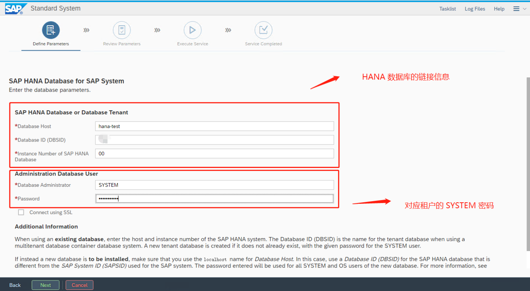
Task: Open the Tasklist menu
Action: [447, 9]
